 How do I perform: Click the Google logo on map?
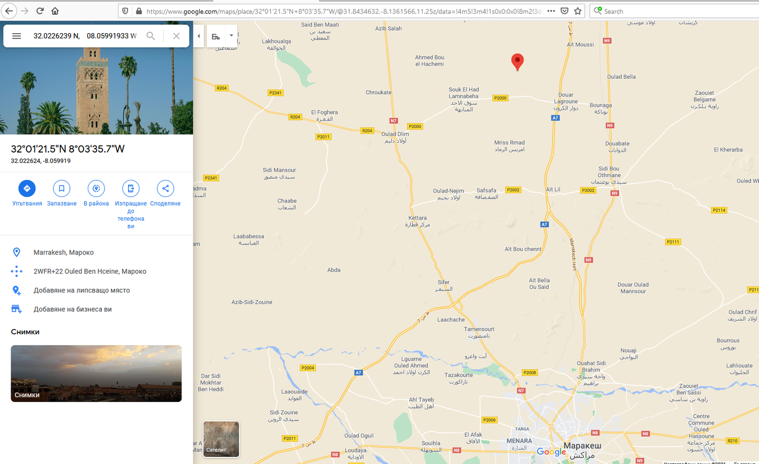(x=551, y=452)
